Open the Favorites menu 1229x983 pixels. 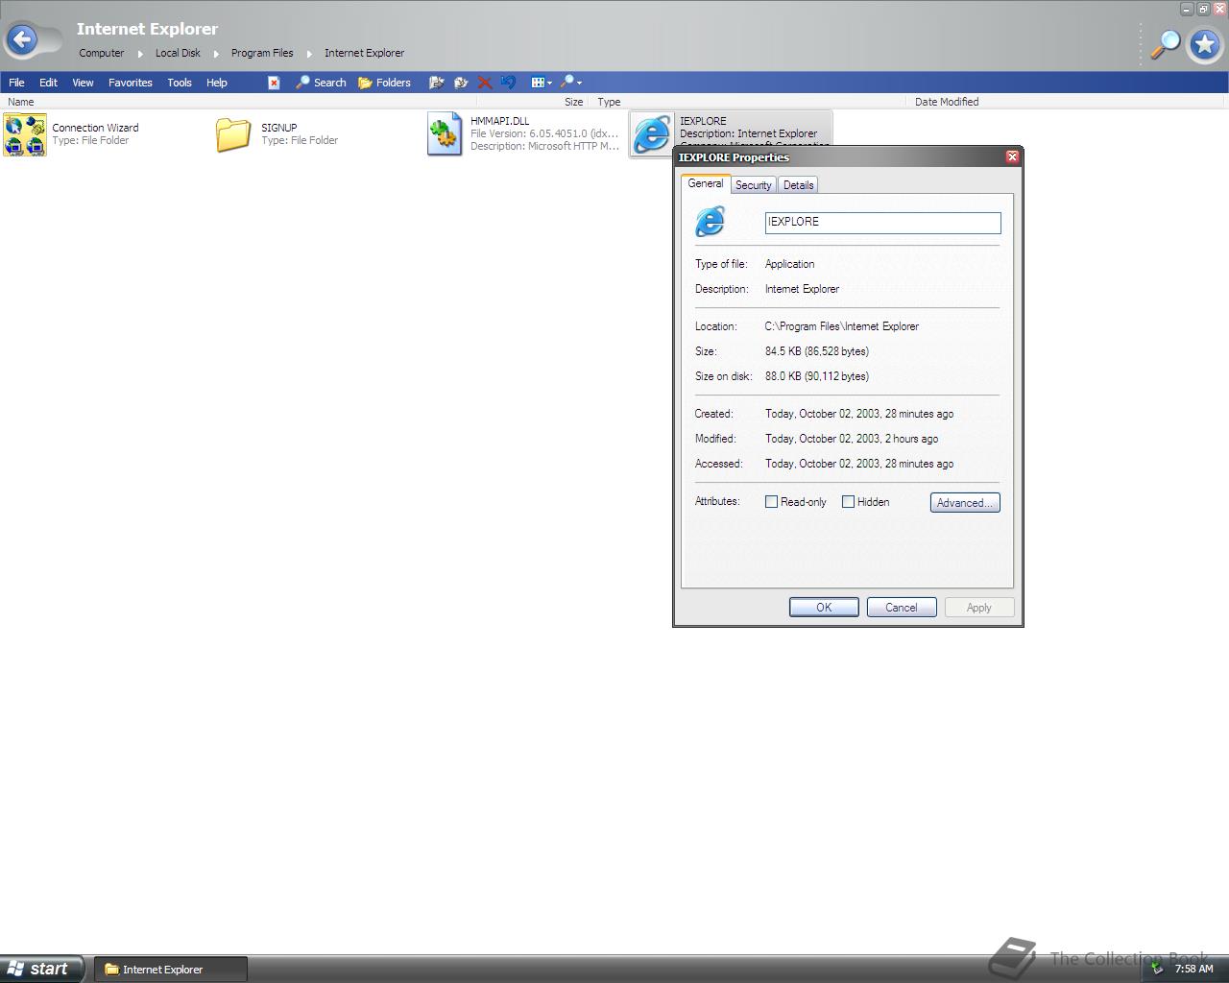click(x=131, y=83)
